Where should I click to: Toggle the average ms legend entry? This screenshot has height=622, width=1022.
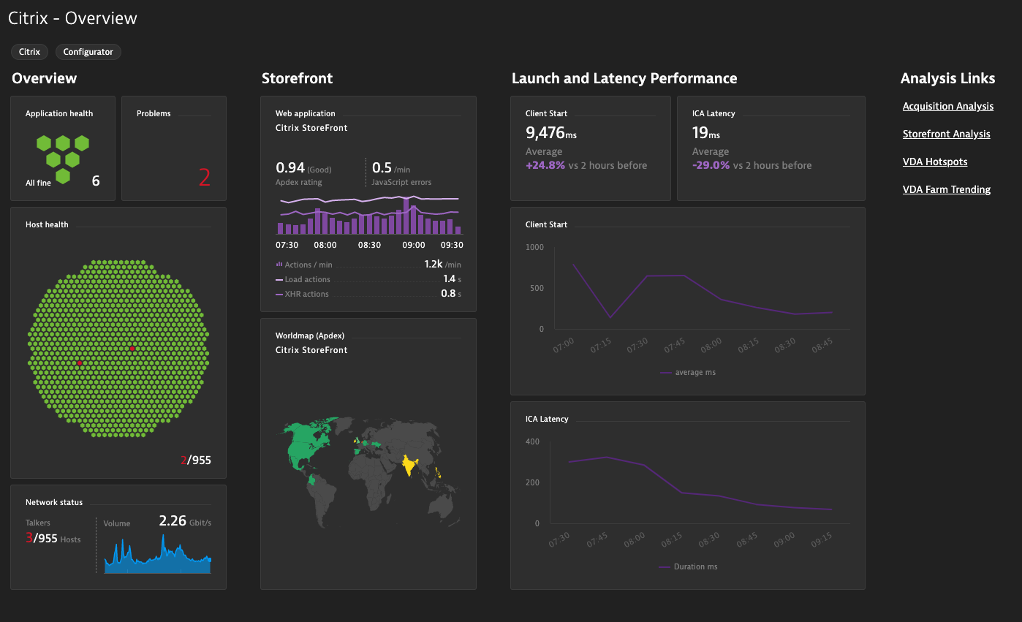click(x=687, y=372)
